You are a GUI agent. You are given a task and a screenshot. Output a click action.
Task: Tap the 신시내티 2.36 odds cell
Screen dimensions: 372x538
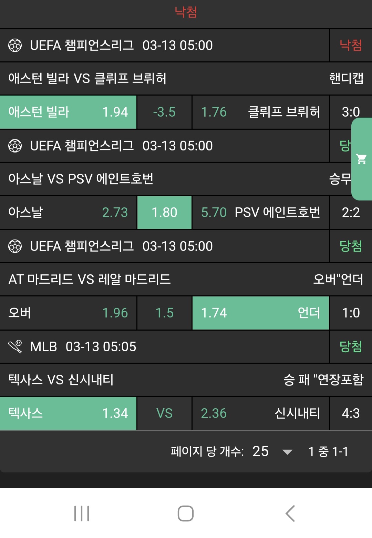click(260, 413)
